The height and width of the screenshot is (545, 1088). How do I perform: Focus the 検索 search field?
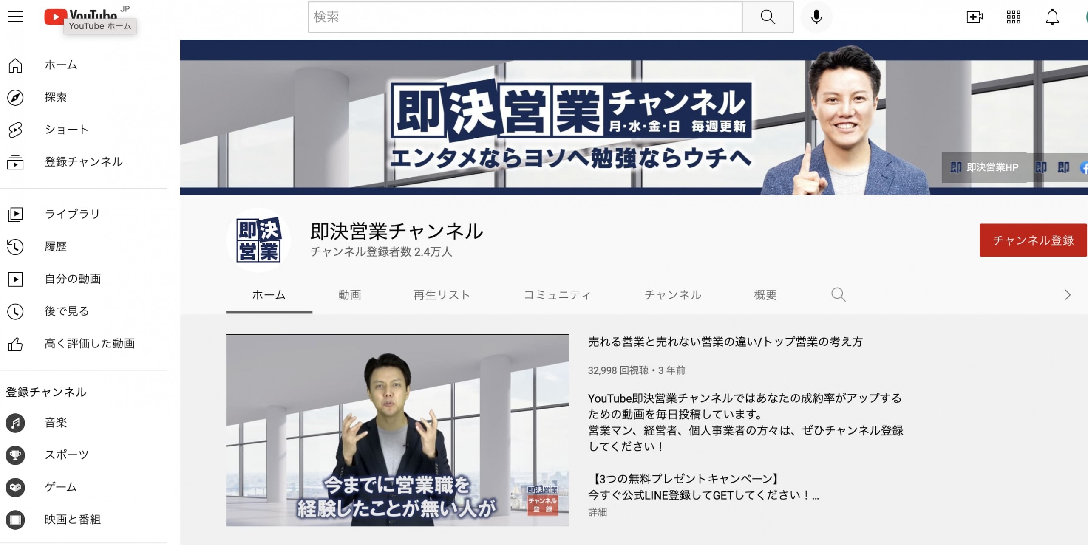(x=525, y=17)
